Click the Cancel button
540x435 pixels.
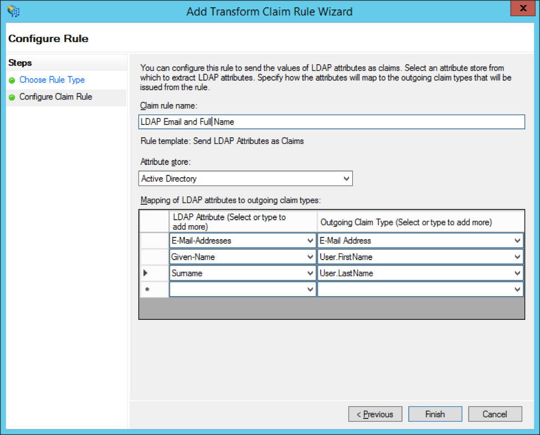click(x=495, y=414)
